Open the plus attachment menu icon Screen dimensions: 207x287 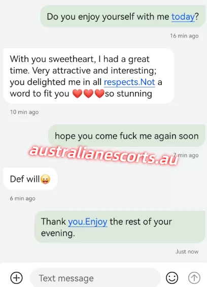tap(16, 278)
